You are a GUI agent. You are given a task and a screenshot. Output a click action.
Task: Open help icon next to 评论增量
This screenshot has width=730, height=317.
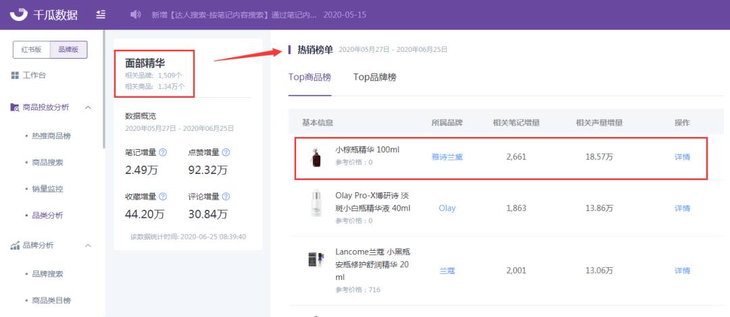tap(226, 197)
